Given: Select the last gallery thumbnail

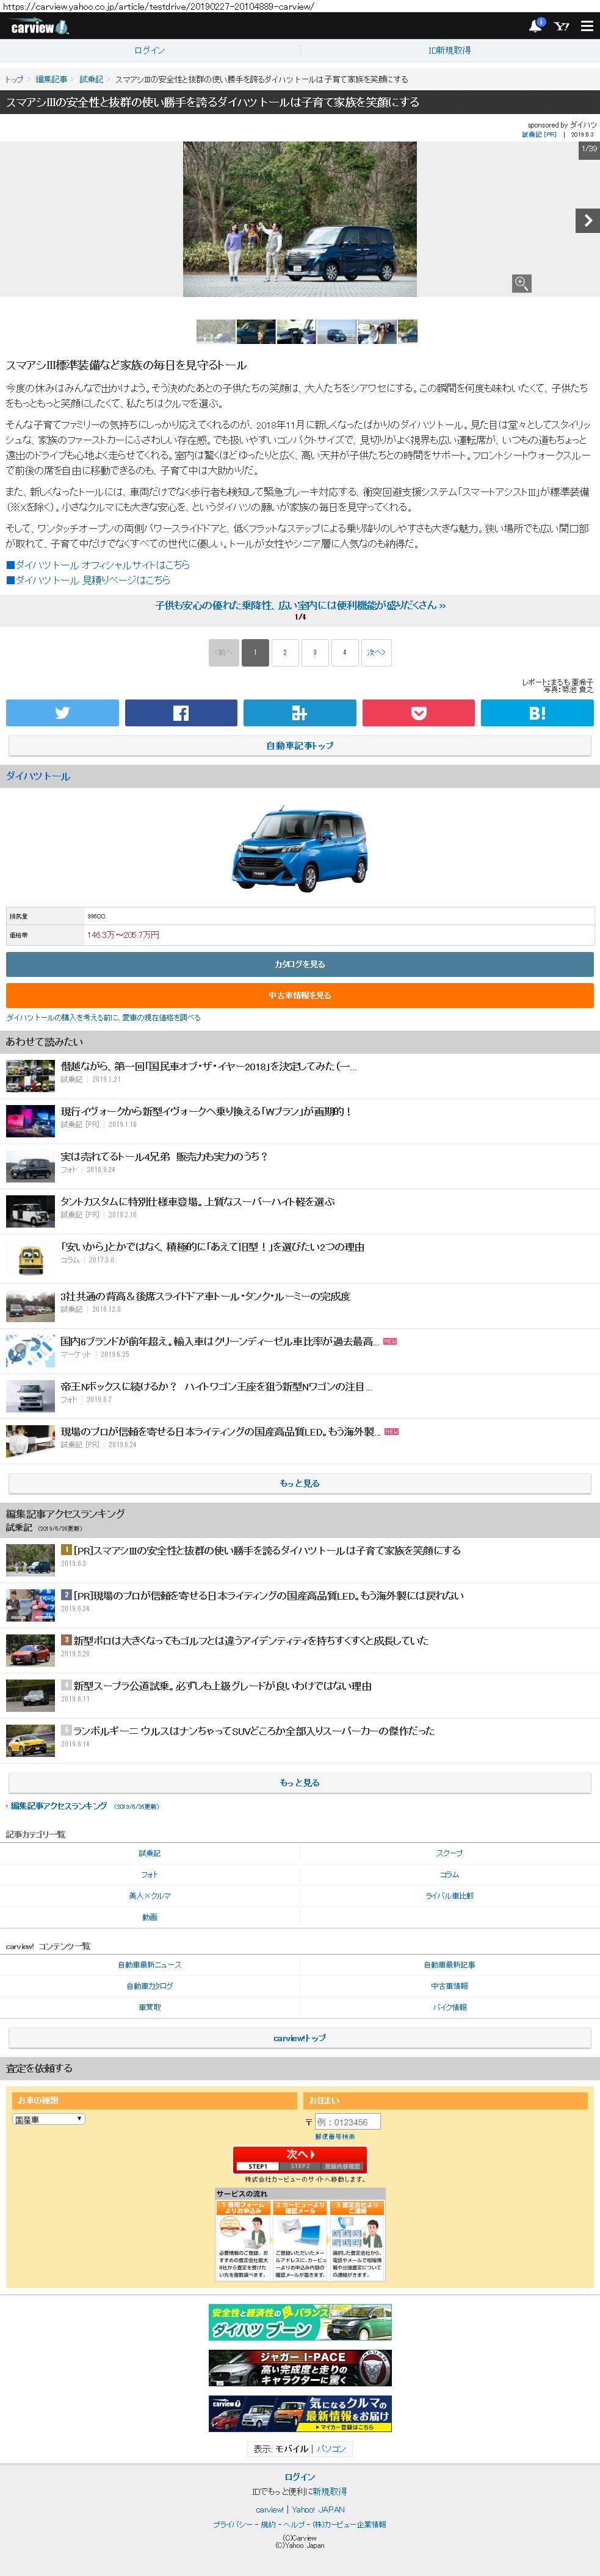Looking at the screenshot, I should [407, 331].
